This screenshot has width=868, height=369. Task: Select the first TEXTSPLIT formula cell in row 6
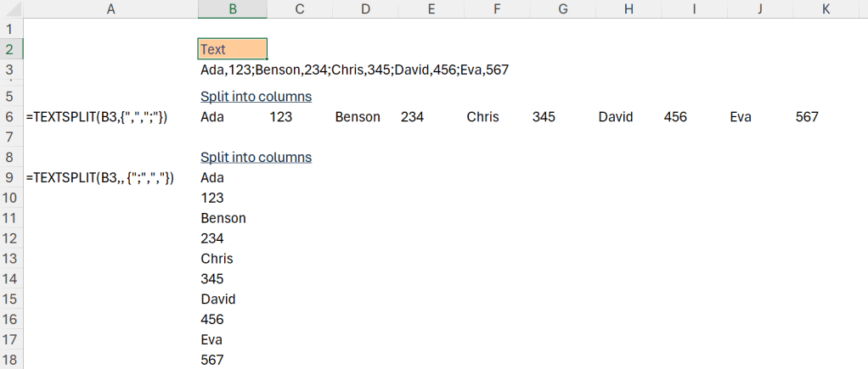98,117
